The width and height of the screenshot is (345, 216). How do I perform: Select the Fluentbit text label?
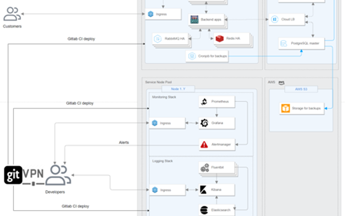click(x=217, y=167)
